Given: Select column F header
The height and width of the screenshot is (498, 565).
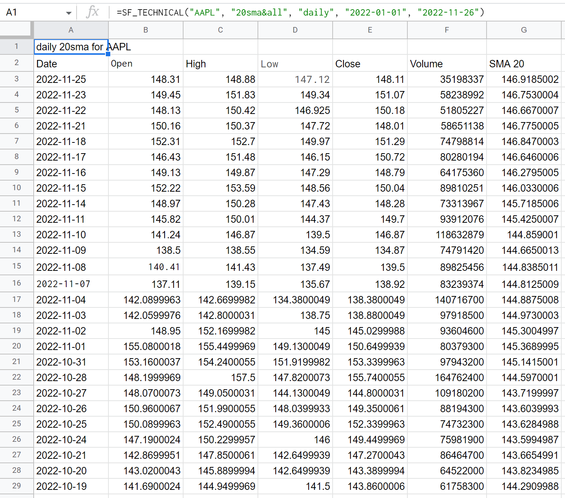Looking at the screenshot, I should [x=447, y=30].
